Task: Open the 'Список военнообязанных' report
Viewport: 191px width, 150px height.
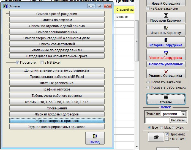Action: coord(57,32)
